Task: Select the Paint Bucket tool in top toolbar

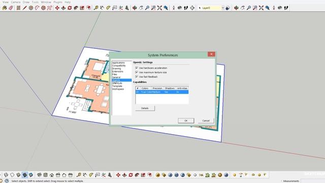Action: pos(5,8)
